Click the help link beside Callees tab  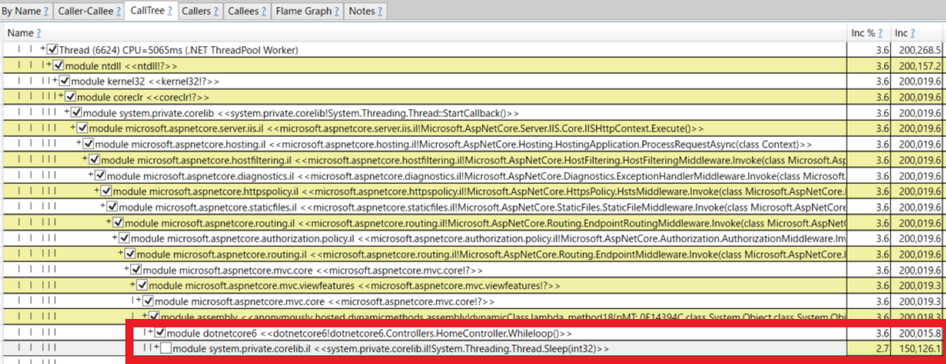[x=263, y=11]
